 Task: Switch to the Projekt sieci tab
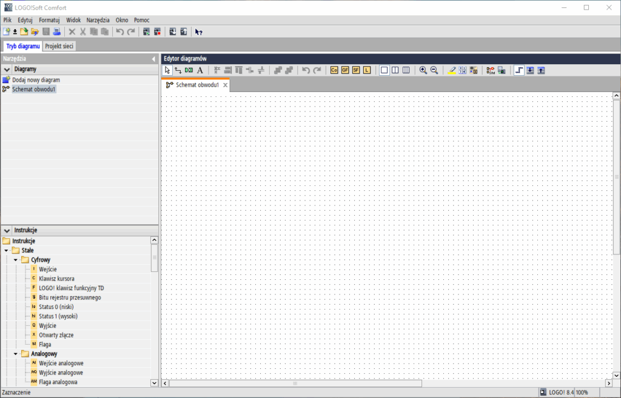click(x=59, y=46)
